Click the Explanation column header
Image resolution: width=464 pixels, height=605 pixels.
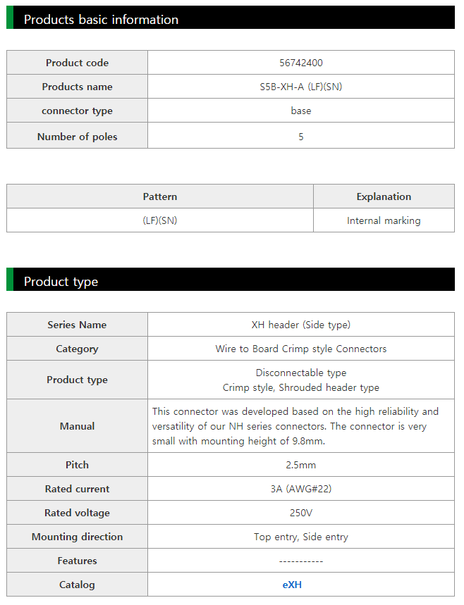384,197
